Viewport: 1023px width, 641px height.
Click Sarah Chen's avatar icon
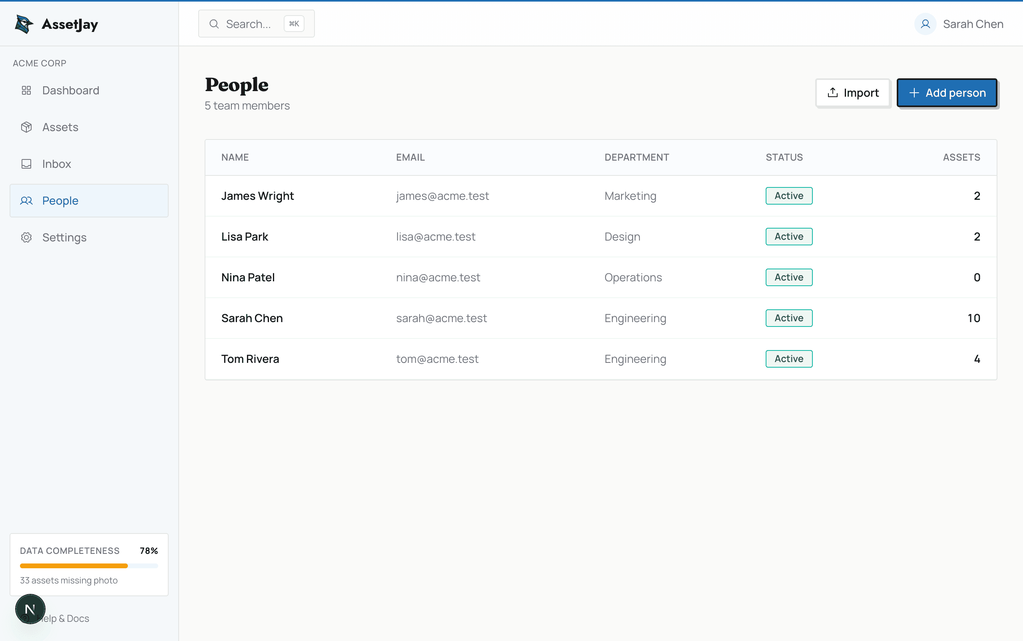[925, 24]
